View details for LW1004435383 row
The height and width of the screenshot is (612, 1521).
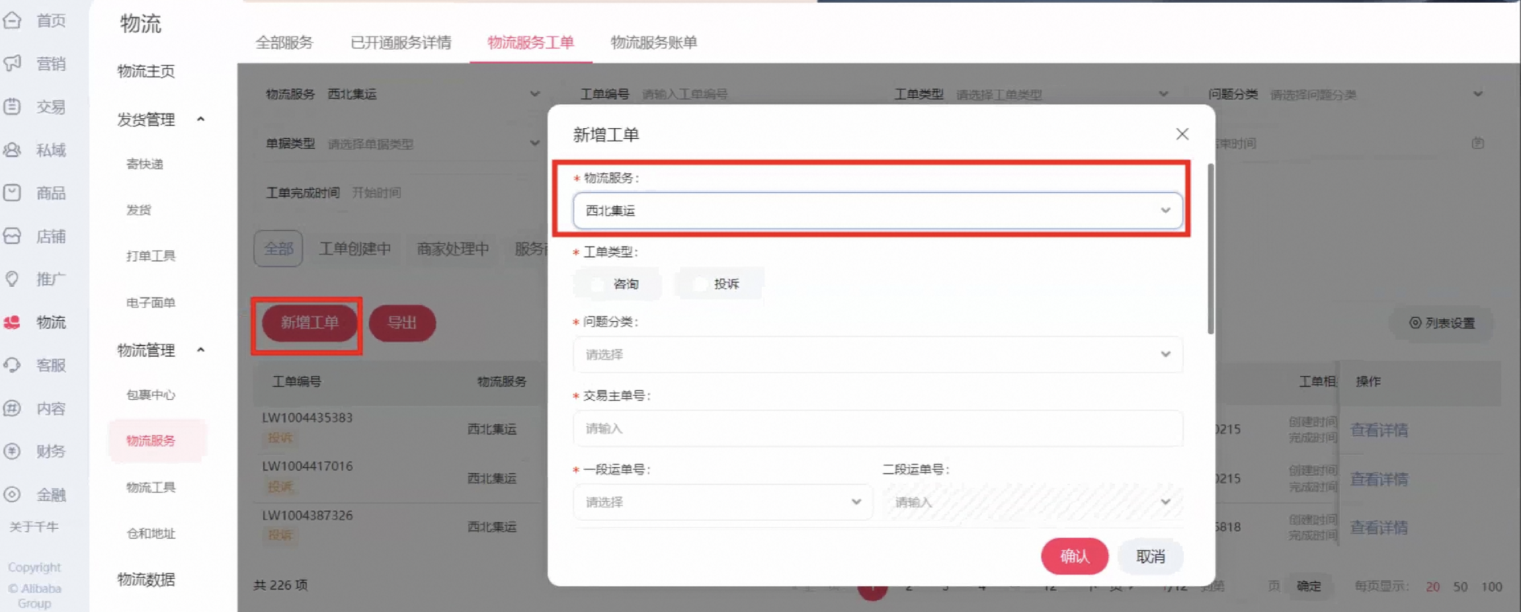[1379, 430]
